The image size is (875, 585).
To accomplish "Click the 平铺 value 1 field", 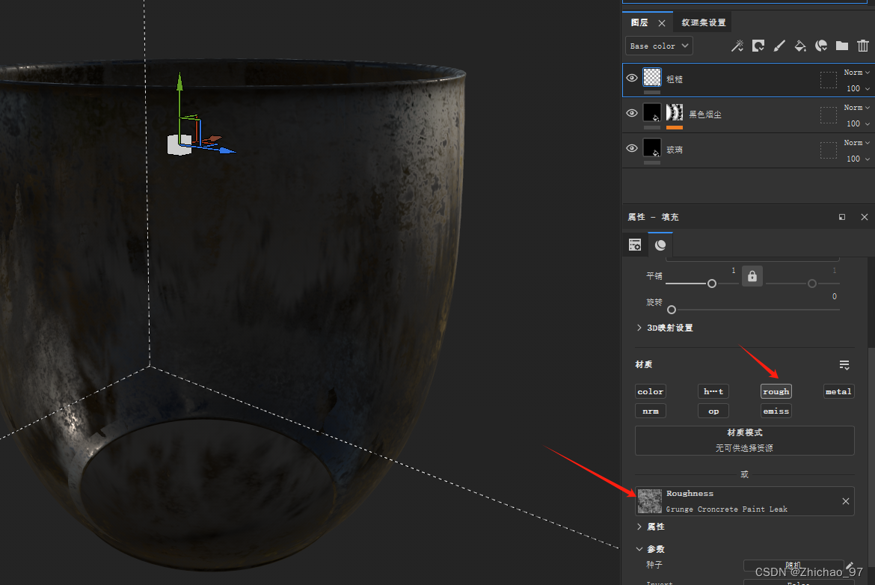I will point(733,270).
